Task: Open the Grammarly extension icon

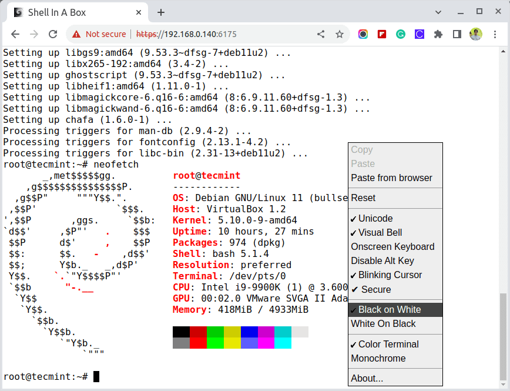Action: [x=401, y=34]
